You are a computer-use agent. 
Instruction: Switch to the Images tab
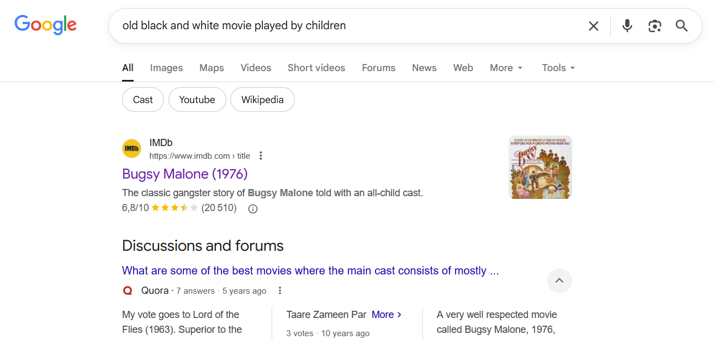point(166,68)
